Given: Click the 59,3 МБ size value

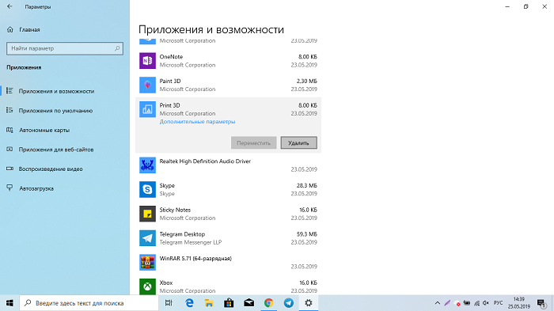Looking at the screenshot, I should 307,234.
